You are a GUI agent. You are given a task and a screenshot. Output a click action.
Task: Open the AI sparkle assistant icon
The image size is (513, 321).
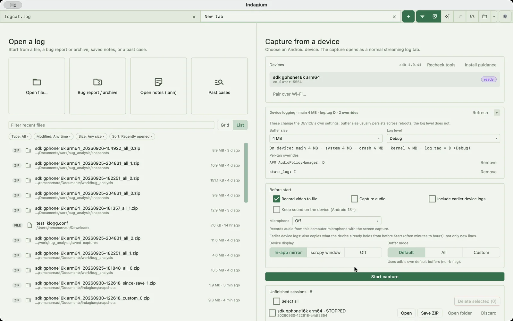(x=447, y=16)
